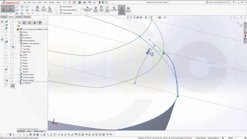The image size is (247, 139).
Task: Click the Print icon
Action: point(85,2)
